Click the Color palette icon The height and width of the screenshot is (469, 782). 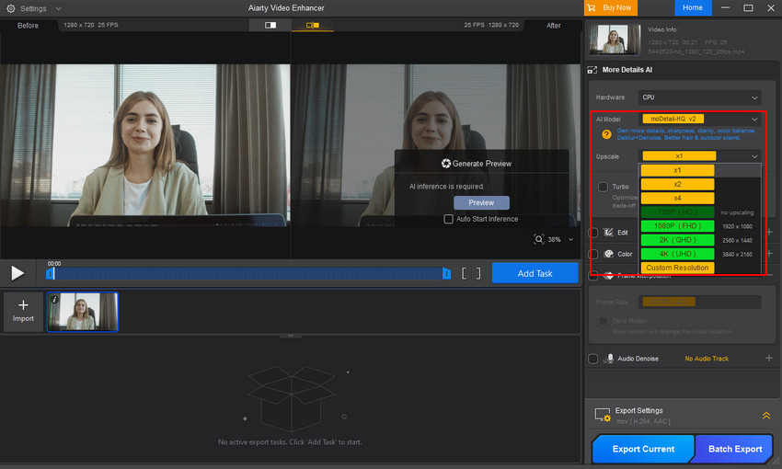(608, 254)
